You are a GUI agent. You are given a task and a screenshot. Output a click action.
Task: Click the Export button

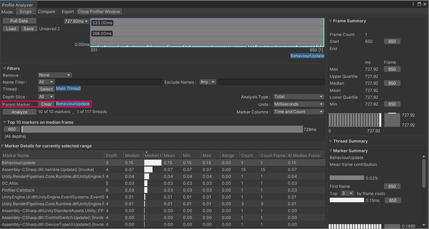tap(68, 11)
